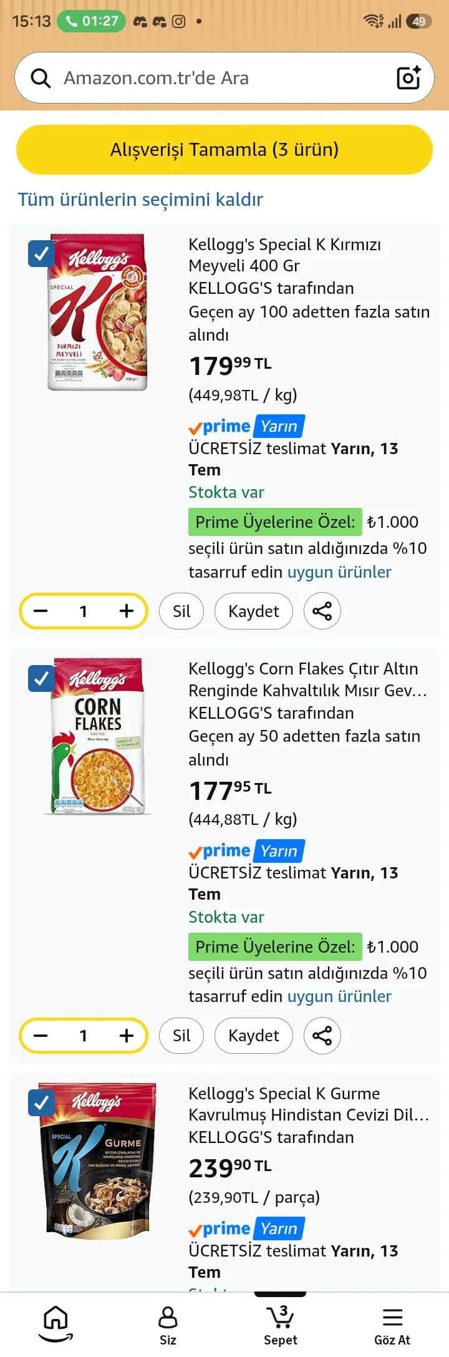Uncheck the Corn Flakes item checkbox
This screenshot has width=449, height=1357.
coord(41,678)
